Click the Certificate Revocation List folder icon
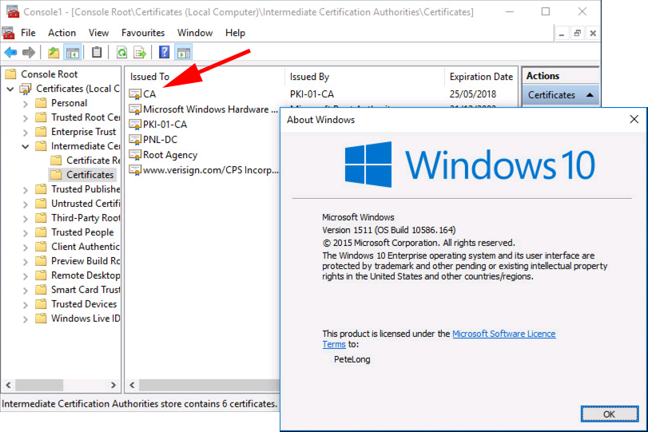The image size is (648, 432). (56, 161)
